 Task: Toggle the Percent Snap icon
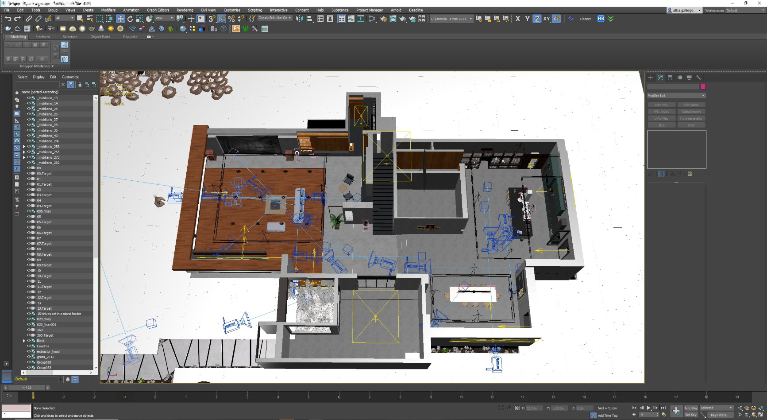[x=231, y=19]
